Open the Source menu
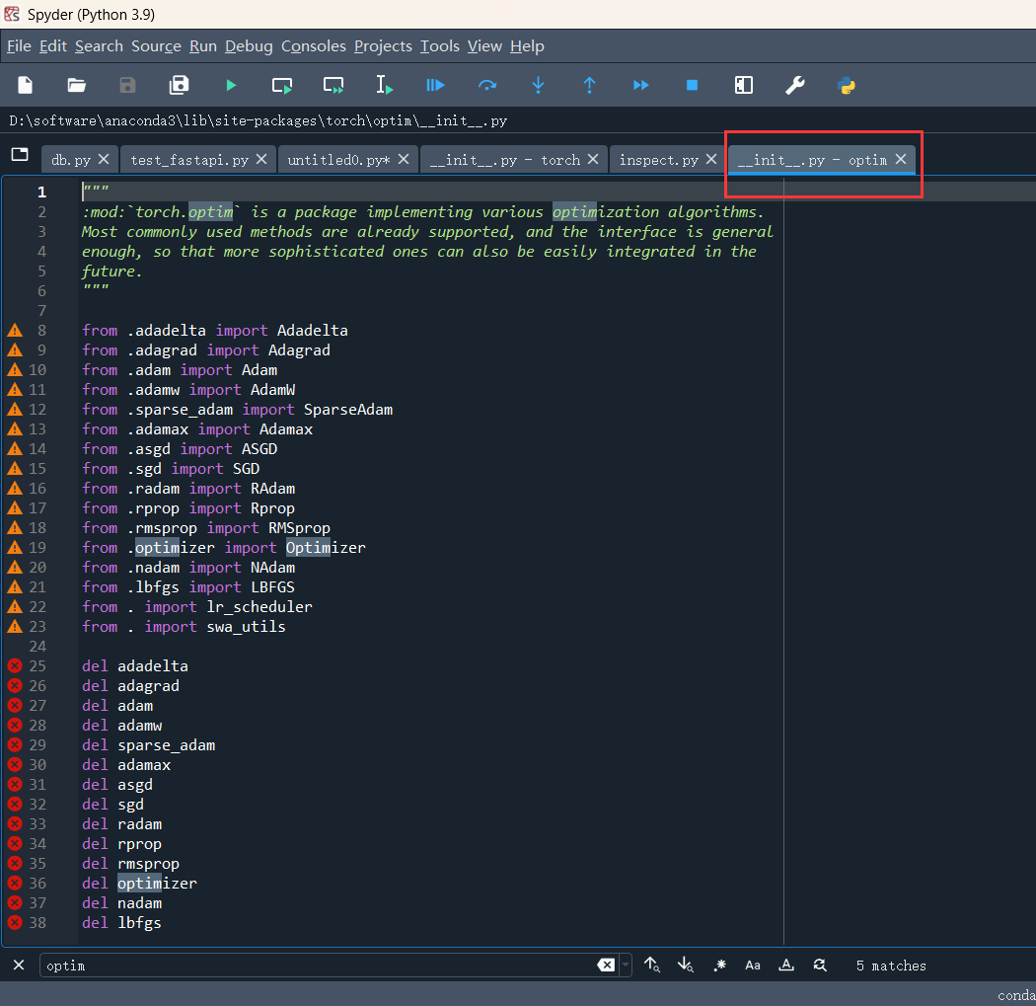Image resolution: width=1036 pixels, height=1006 pixels. [x=156, y=46]
